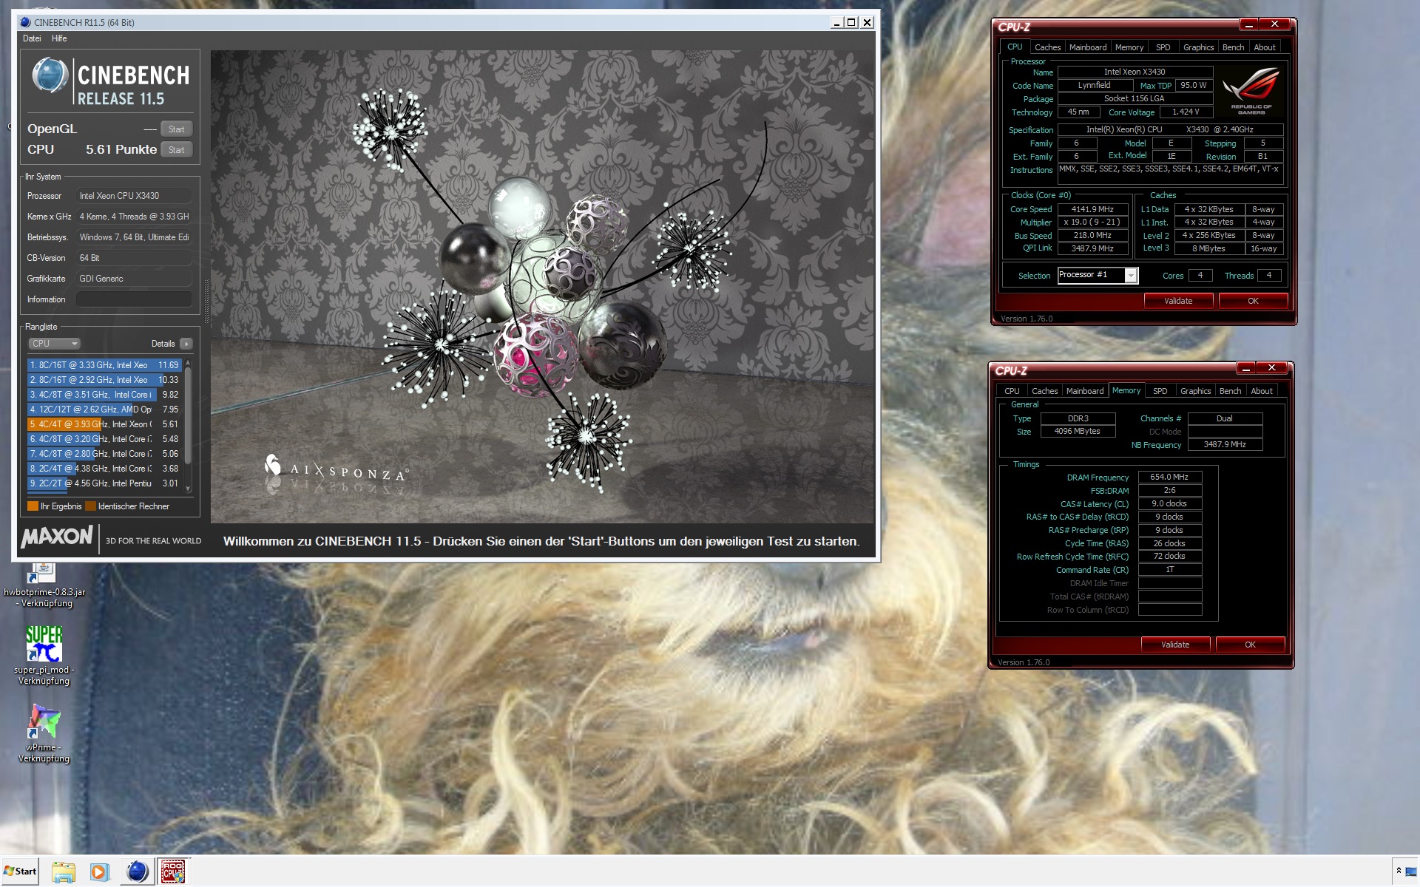This screenshot has width=1420, height=887.
Task: Select ranking row 8 2C/4T @ 4.38 GHz
Action: point(104,469)
